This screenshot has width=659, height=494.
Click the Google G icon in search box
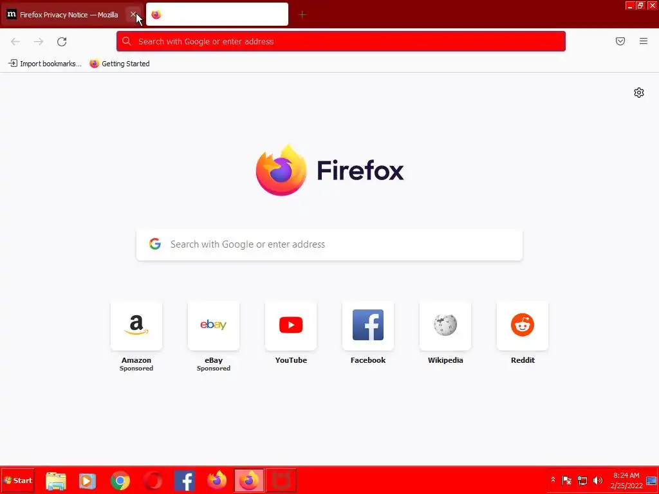(x=155, y=244)
